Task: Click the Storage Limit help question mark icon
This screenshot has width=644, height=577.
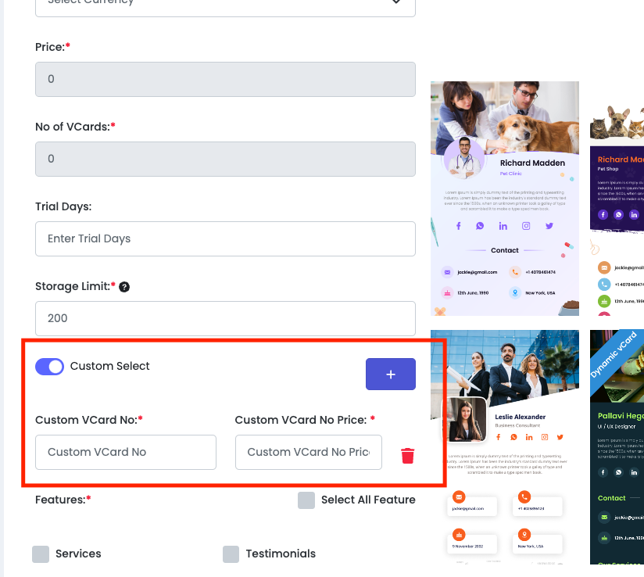Action: point(124,287)
